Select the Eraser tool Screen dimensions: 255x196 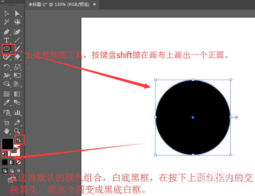[x=17, y=57]
